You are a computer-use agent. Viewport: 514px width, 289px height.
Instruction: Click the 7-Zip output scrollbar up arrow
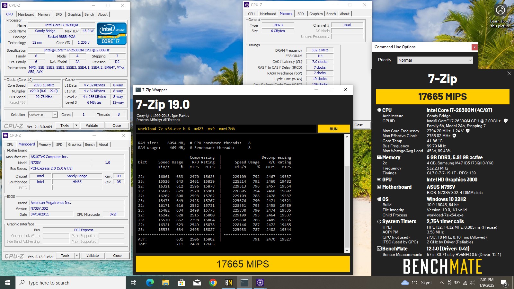point(347,137)
